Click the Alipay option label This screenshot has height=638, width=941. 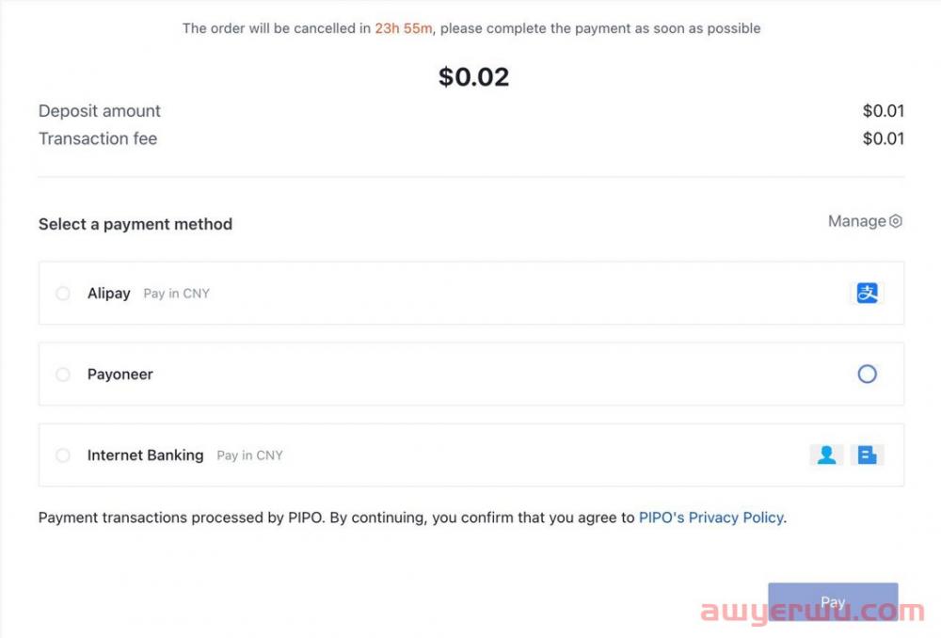click(109, 294)
